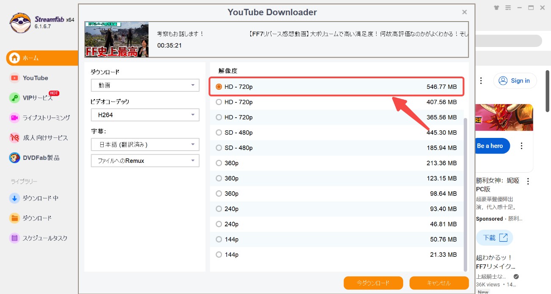Click the 今ダウンロード button
This screenshot has height=294, width=551.
(373, 283)
